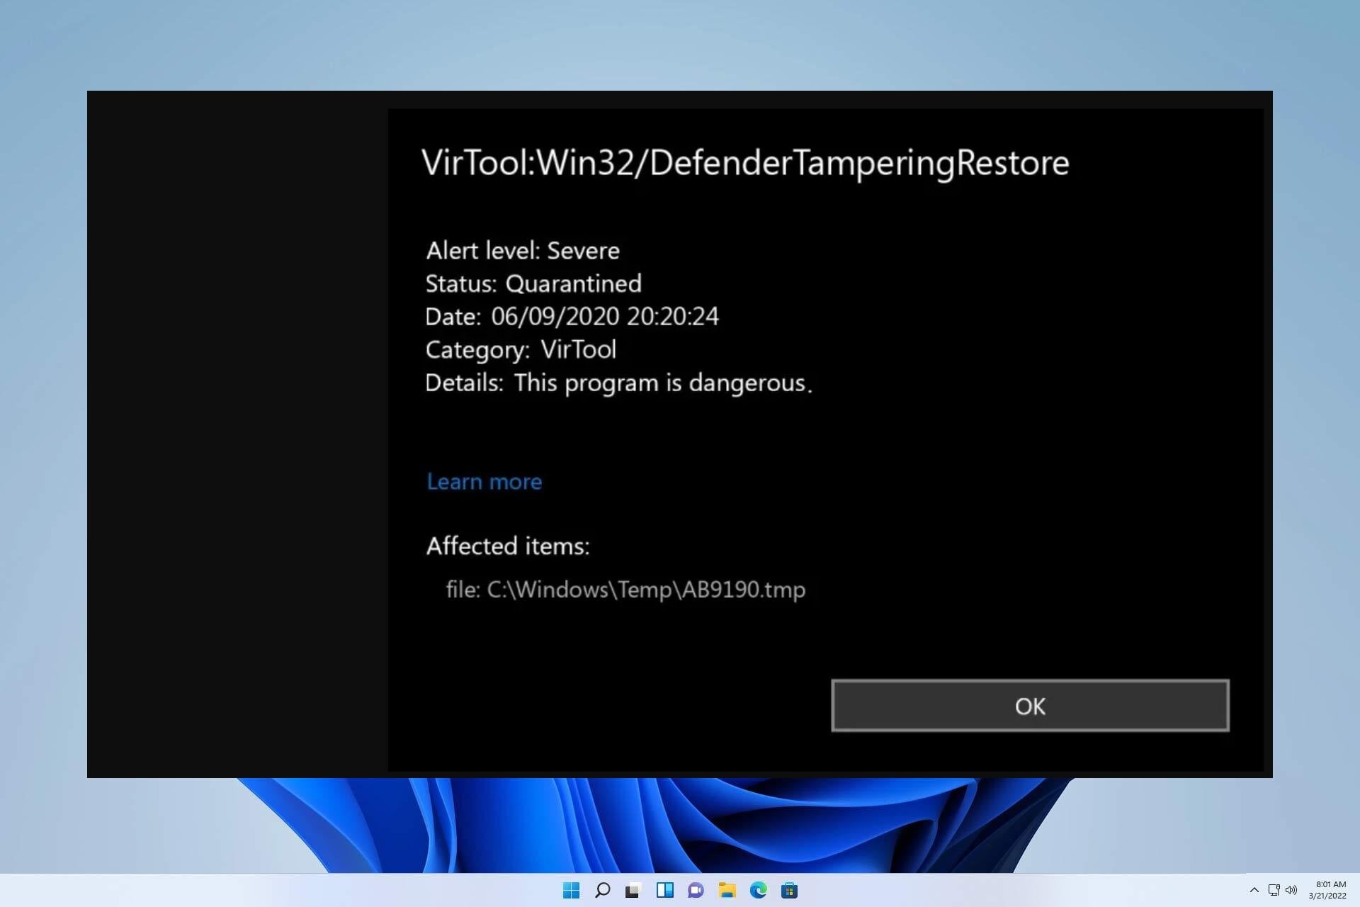
Task: Click the Alert level: Severe text
Action: (x=522, y=250)
